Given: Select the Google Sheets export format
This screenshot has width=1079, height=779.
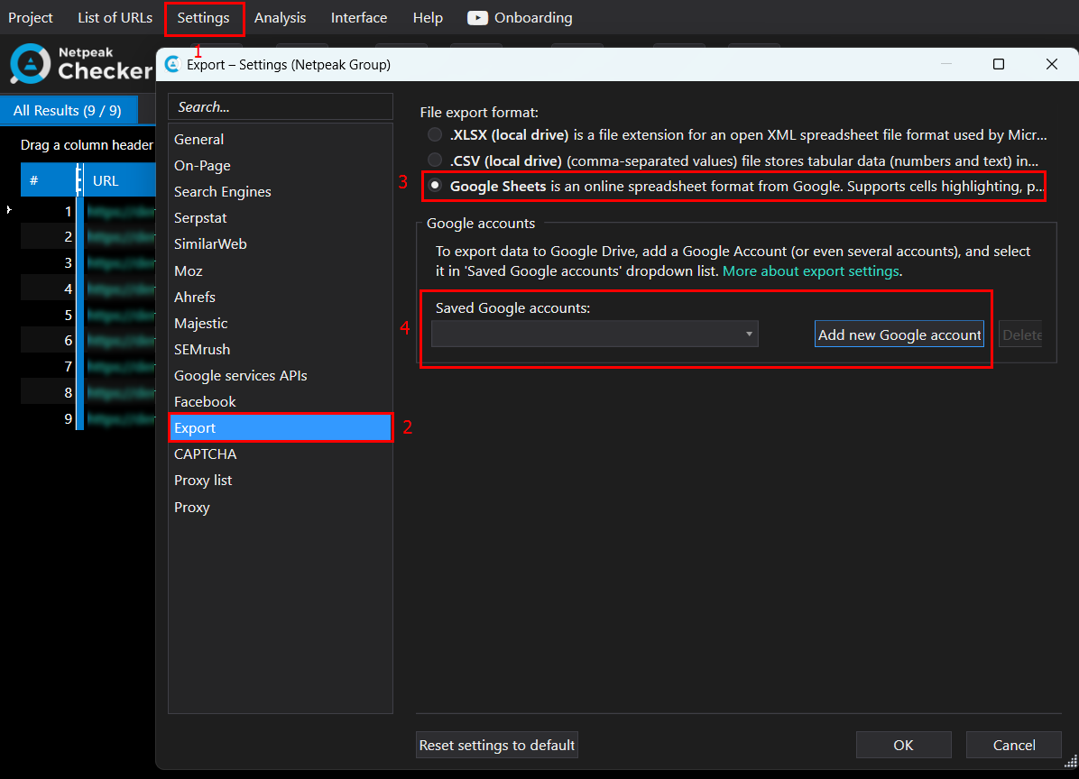Looking at the screenshot, I should (435, 186).
